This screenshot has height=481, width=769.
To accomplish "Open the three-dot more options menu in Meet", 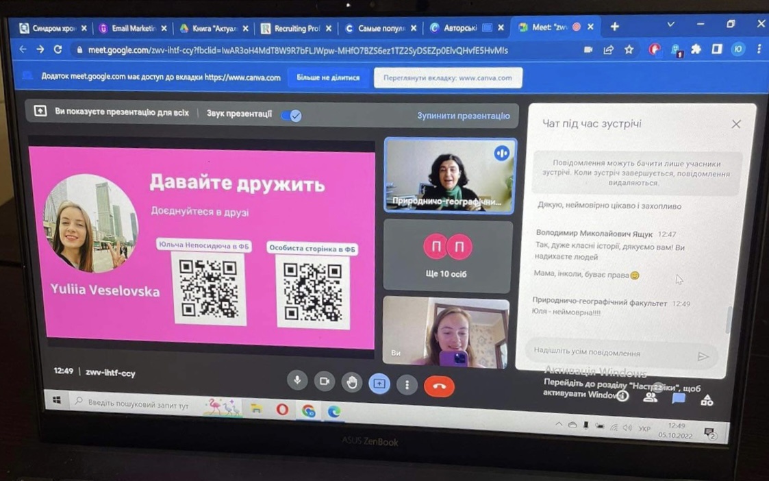I will coord(407,385).
